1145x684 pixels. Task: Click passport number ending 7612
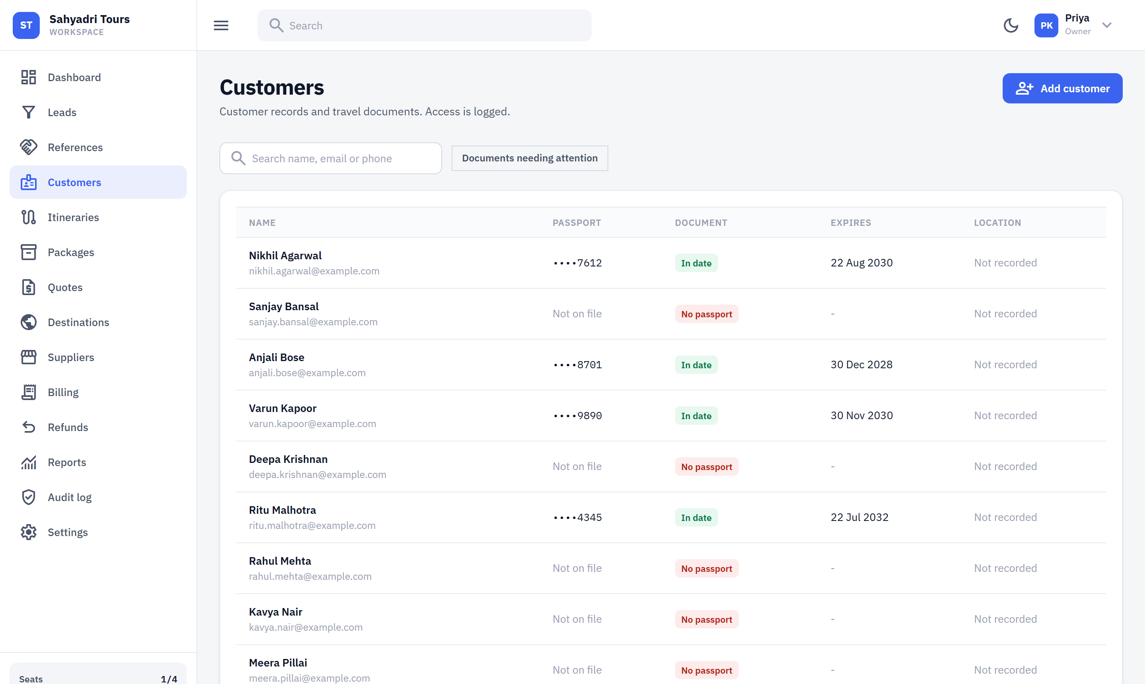(x=577, y=263)
